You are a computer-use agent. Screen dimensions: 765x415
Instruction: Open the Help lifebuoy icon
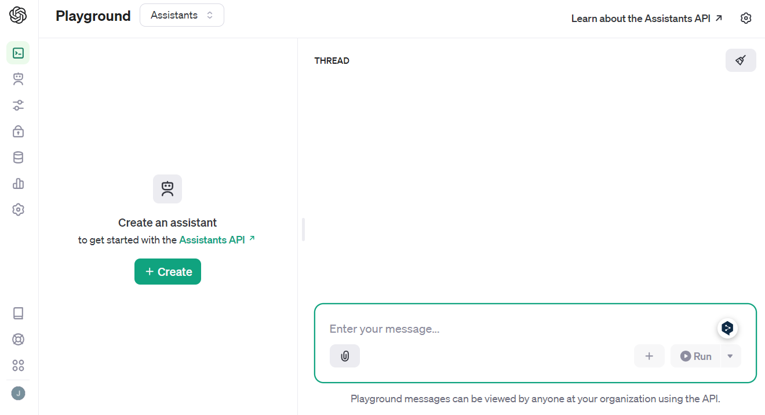click(18, 340)
